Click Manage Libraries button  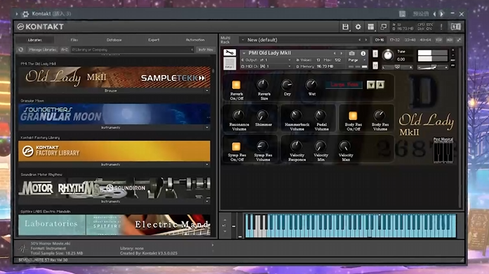[42, 50]
